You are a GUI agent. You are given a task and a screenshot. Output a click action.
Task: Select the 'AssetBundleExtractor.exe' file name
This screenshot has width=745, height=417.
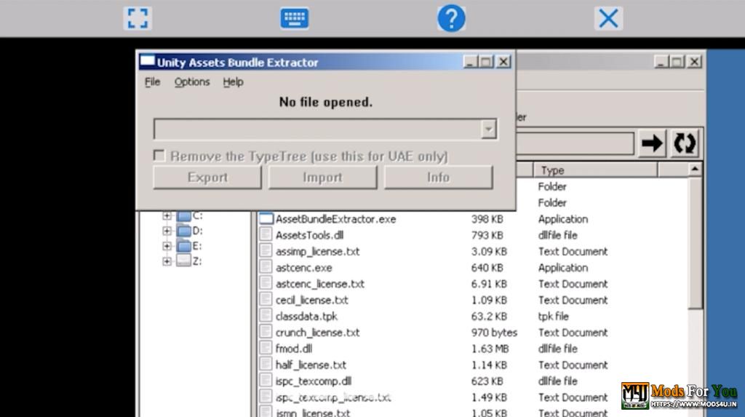[335, 219]
